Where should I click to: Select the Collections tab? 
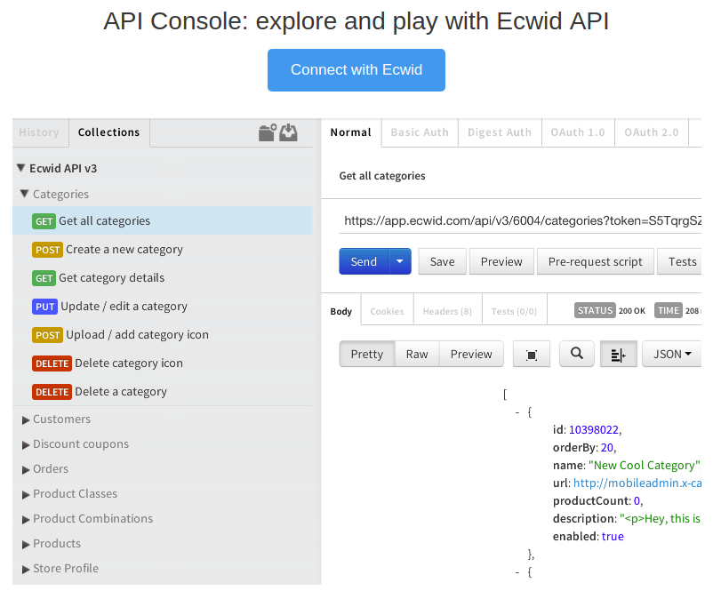tap(109, 132)
